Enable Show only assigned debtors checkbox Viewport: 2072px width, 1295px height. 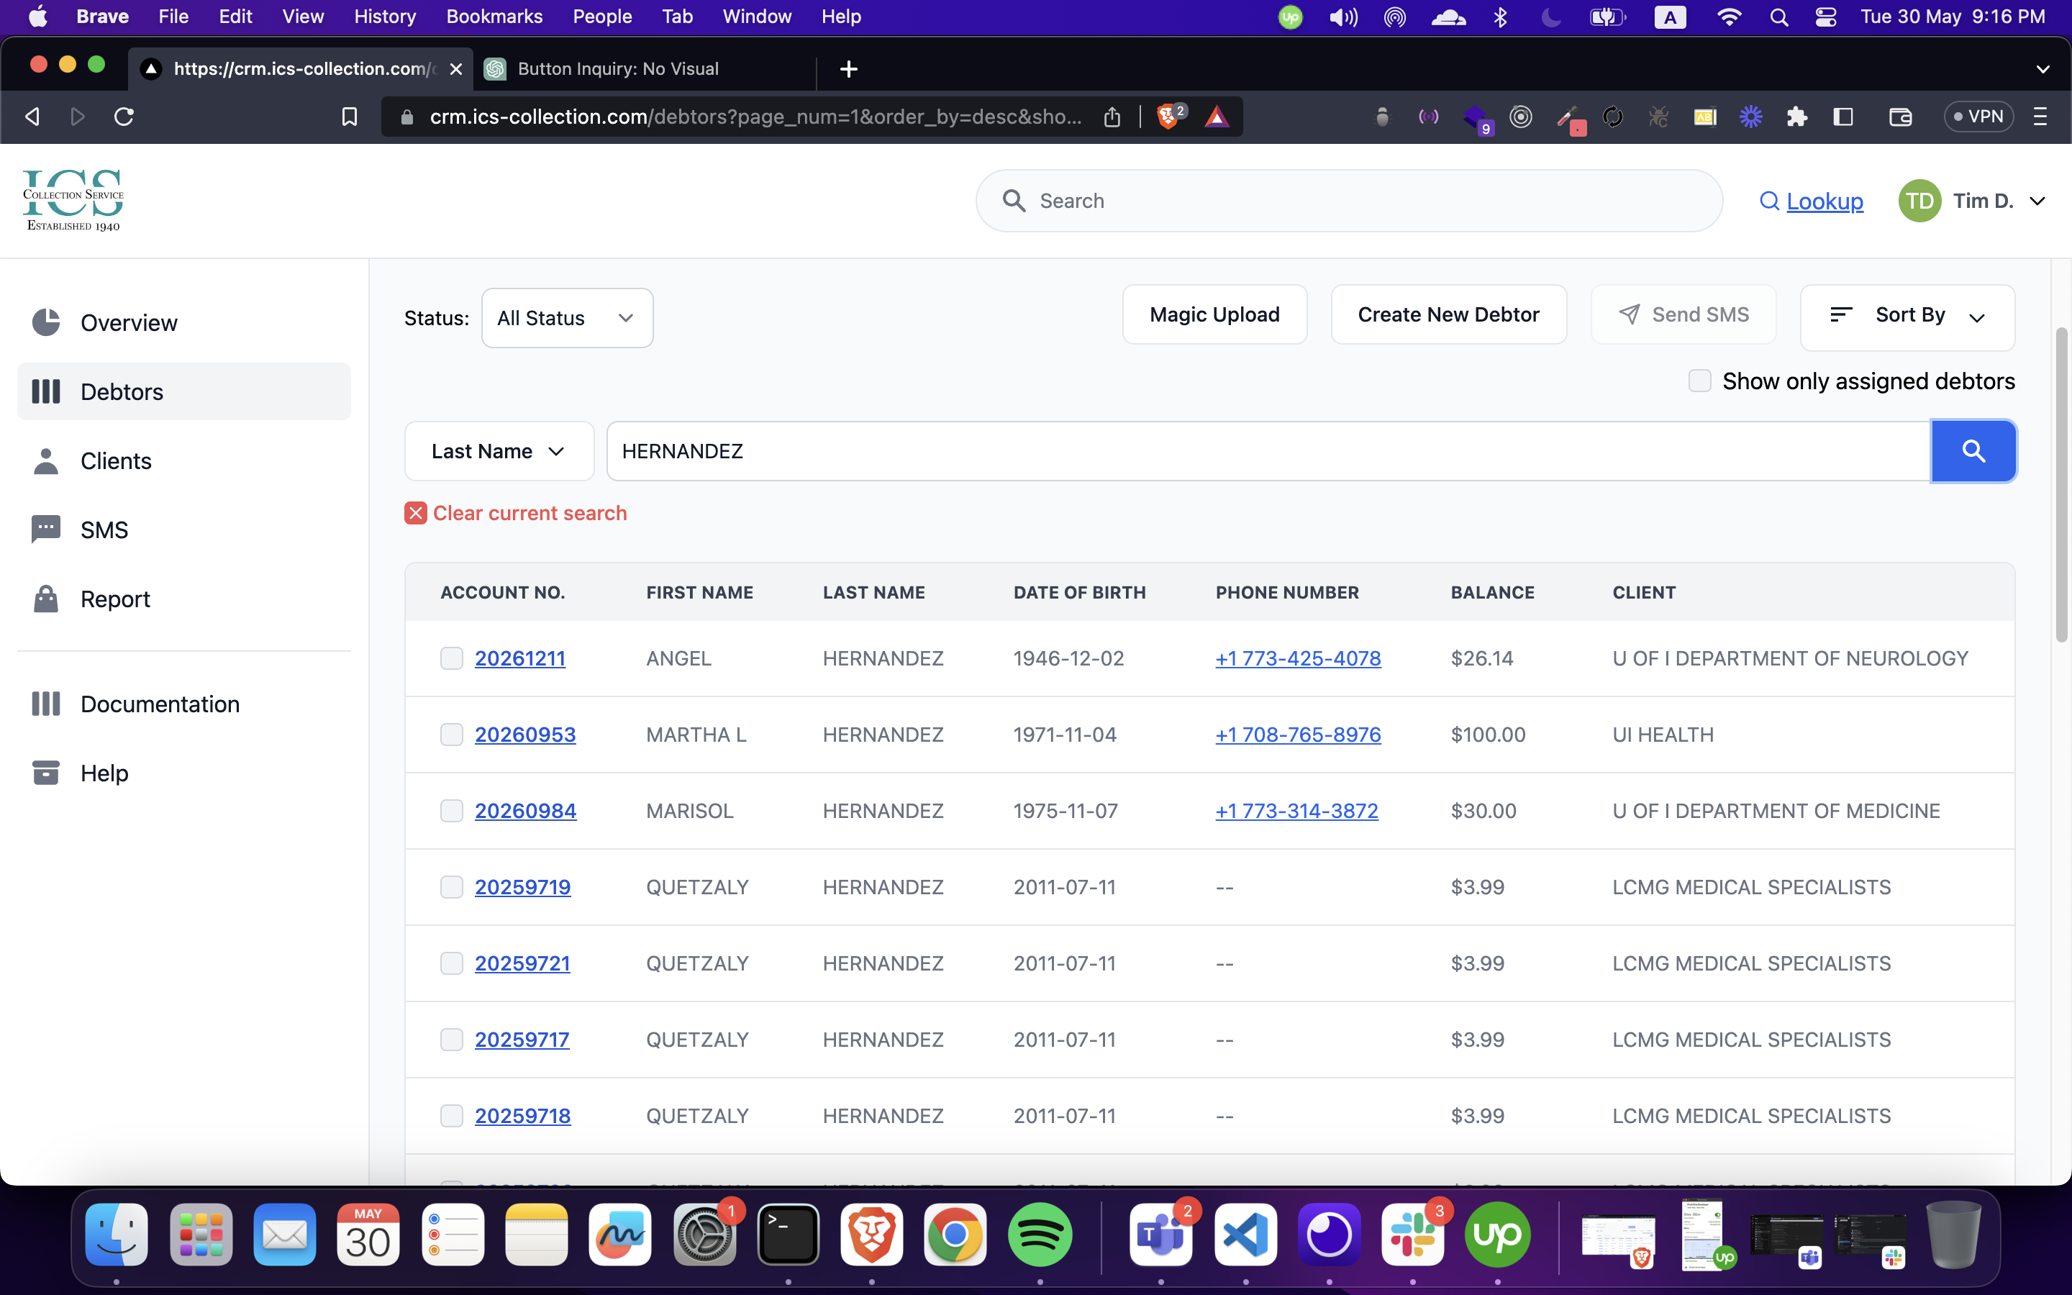(x=1699, y=381)
